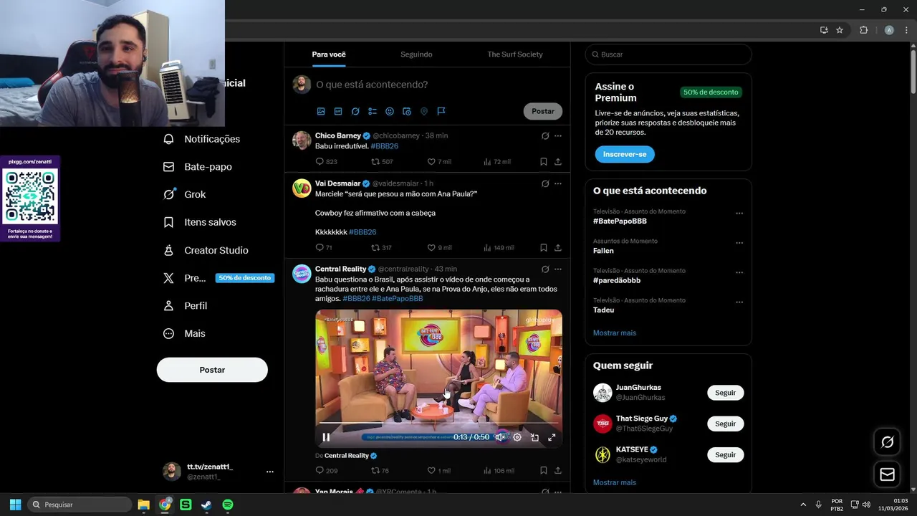Click the large sidebar Postar button
The width and height of the screenshot is (917, 516).
212,370
